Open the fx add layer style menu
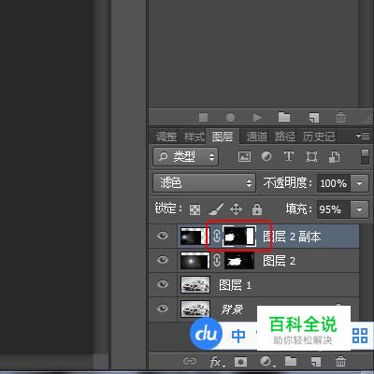This screenshot has width=374, height=374. (x=217, y=362)
